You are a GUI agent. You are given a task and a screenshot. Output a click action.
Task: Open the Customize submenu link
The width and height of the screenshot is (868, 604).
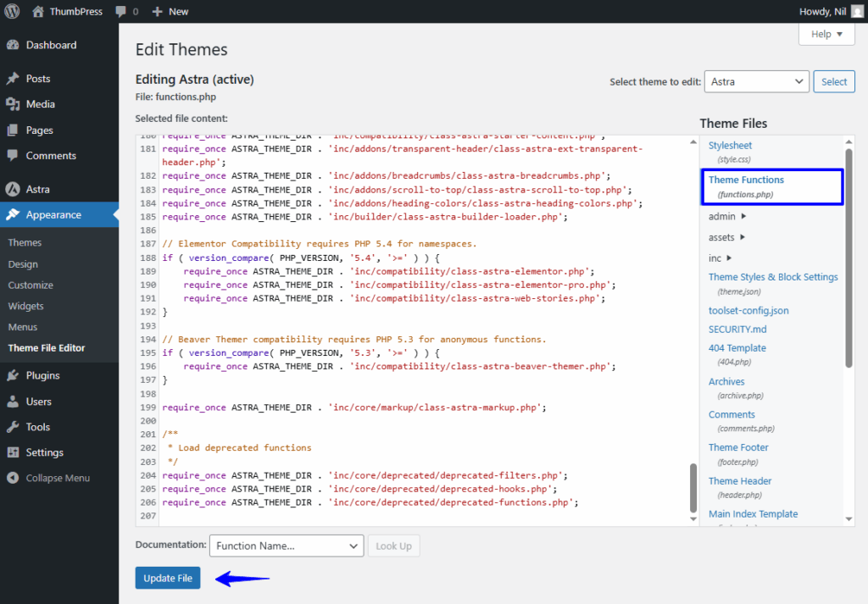pyautogui.click(x=31, y=285)
